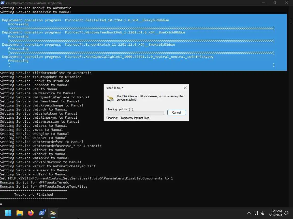Click the muted volume tray icon
The width and height of the screenshot is (293, 219).
point(262,213)
